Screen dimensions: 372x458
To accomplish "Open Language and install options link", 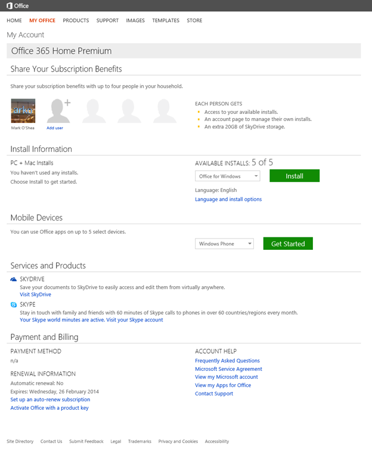I will [x=228, y=199].
